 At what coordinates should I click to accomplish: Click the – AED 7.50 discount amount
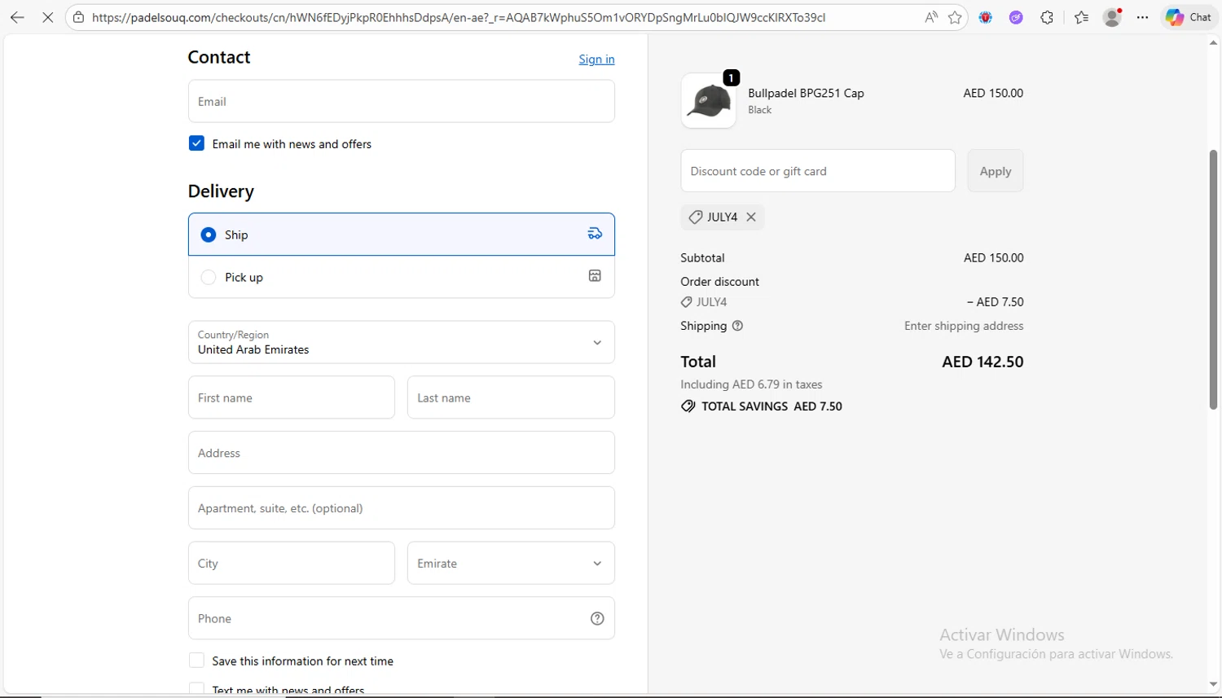pyautogui.click(x=995, y=302)
